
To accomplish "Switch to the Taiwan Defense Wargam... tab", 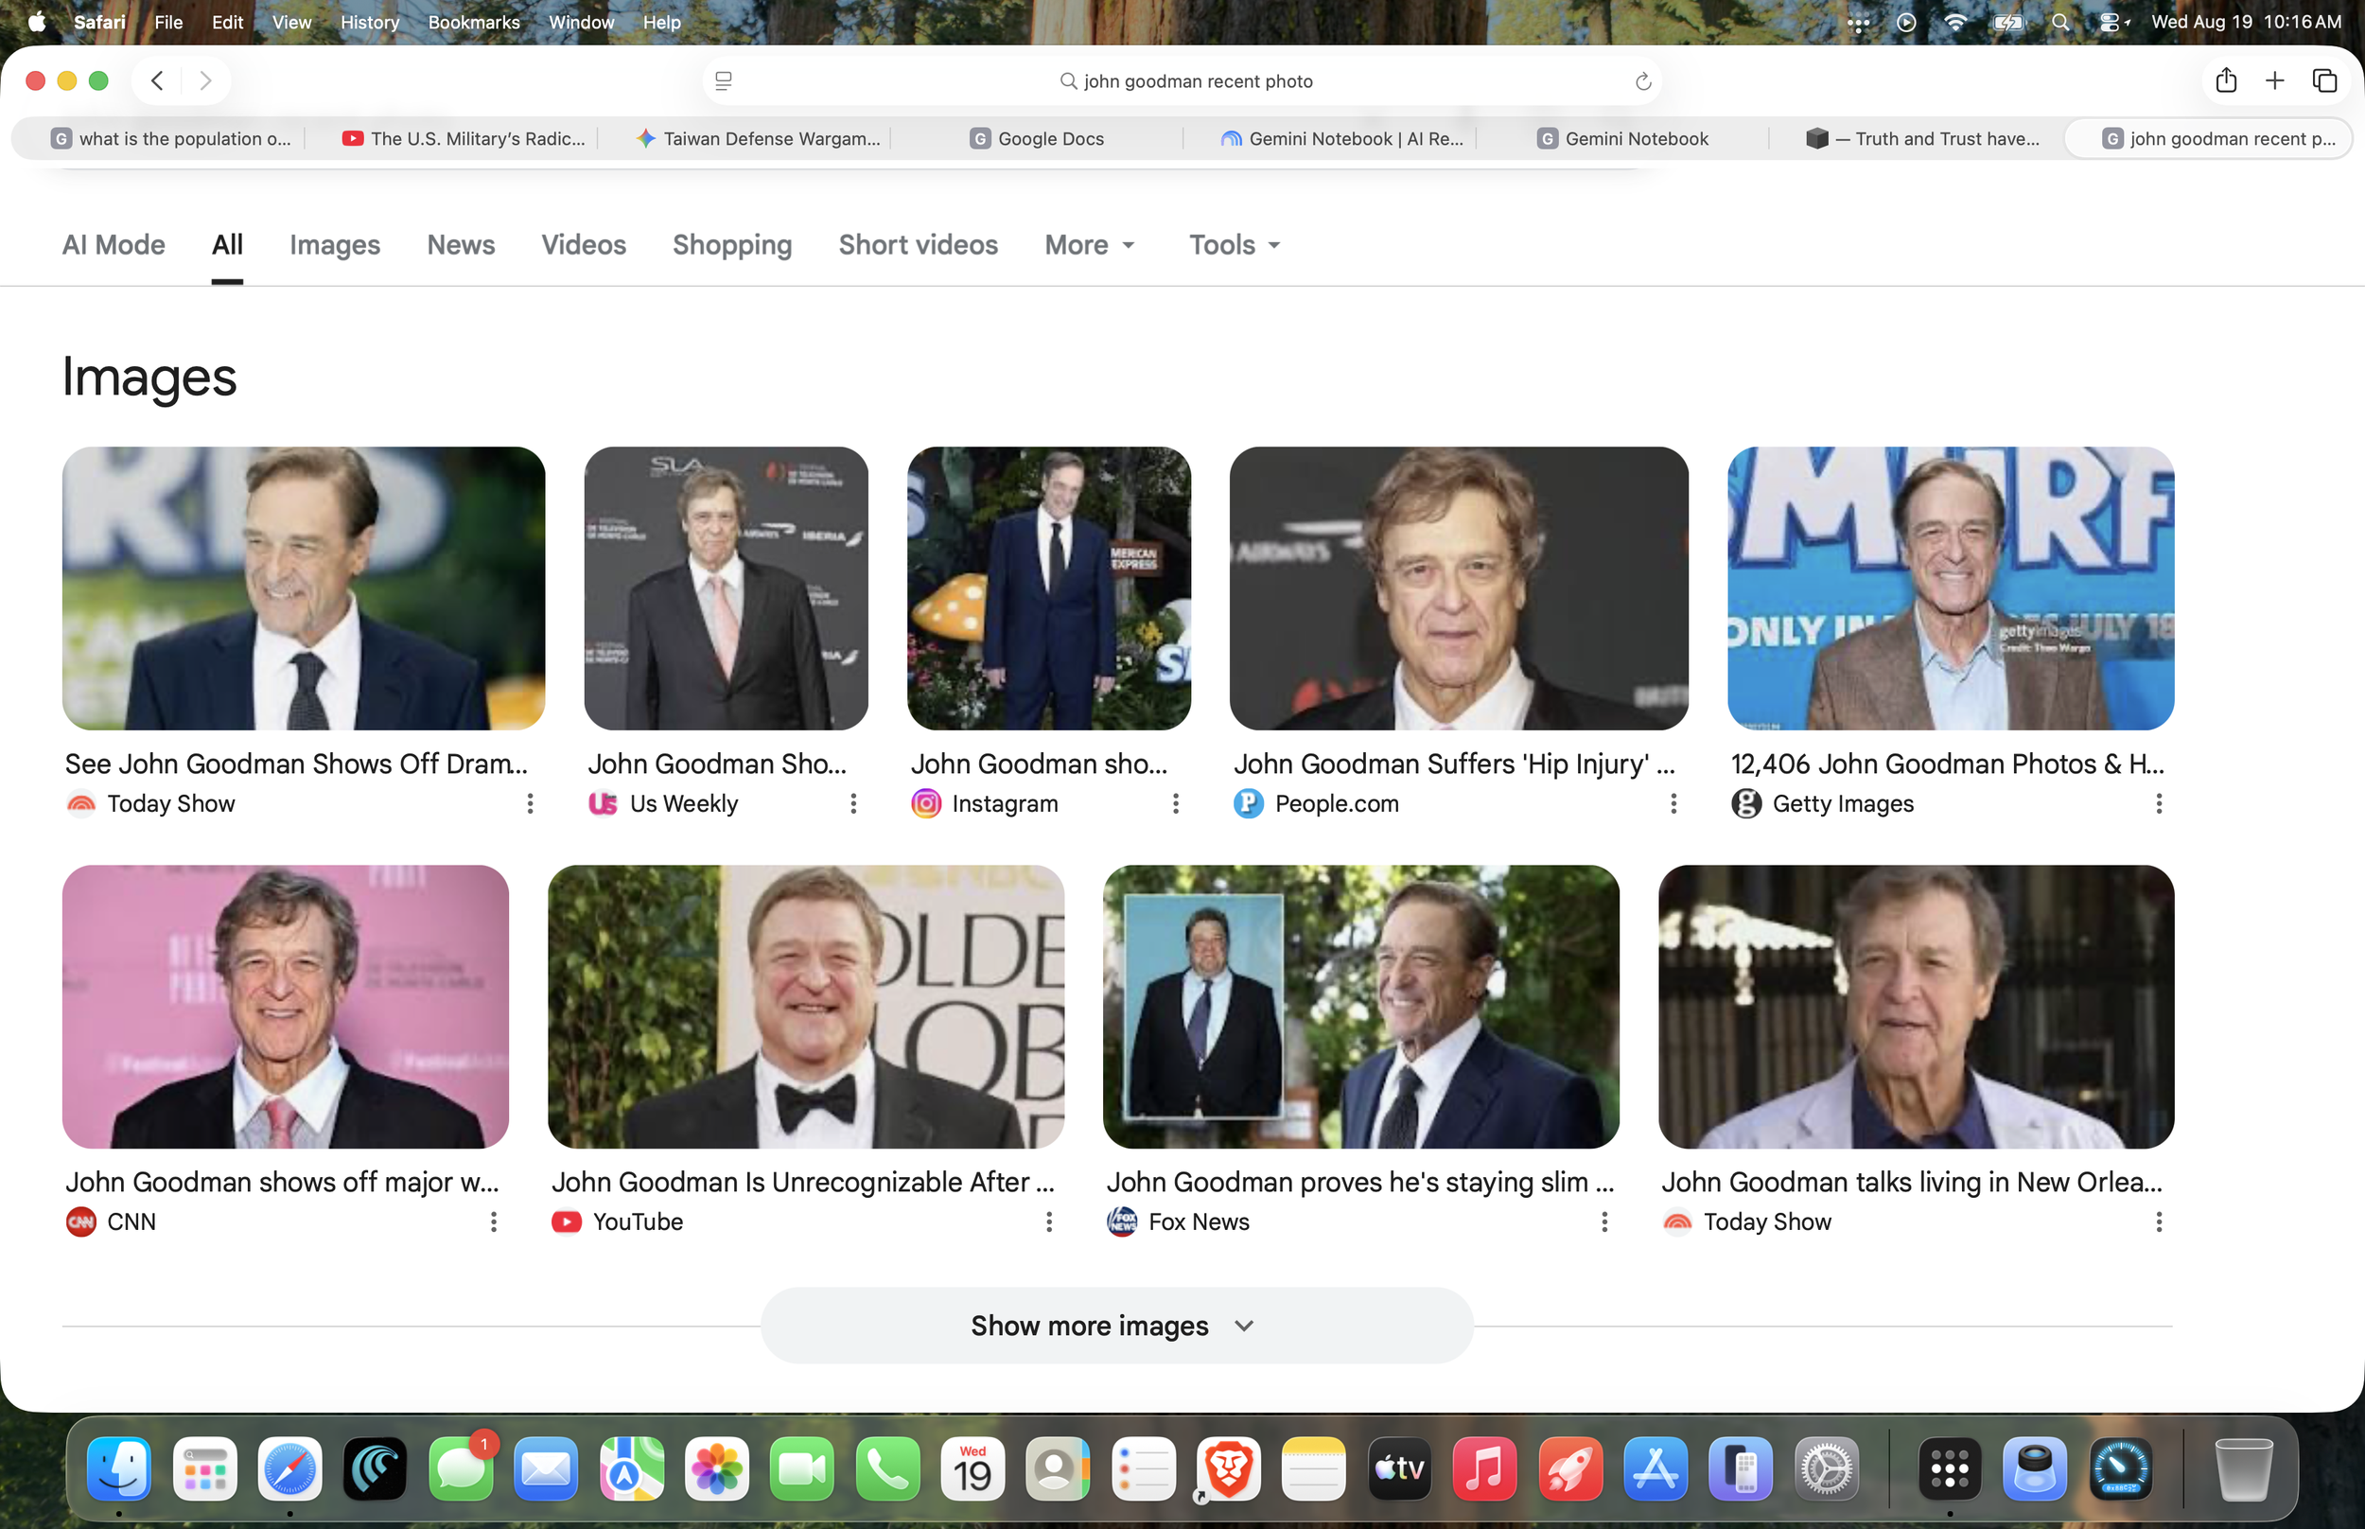I will [x=759, y=139].
